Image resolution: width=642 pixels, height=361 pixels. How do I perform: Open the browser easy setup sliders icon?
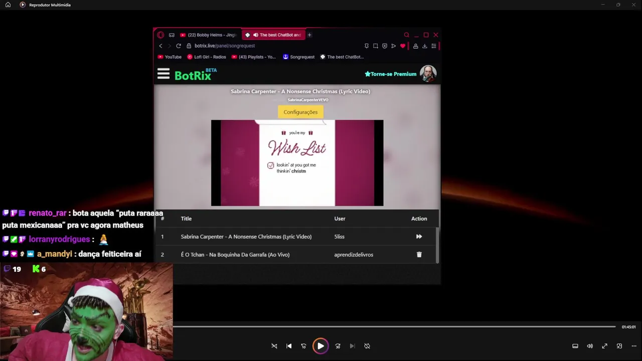(434, 46)
